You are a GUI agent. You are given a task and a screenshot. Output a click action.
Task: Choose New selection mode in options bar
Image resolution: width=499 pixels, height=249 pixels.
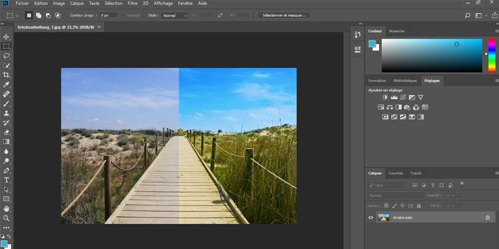(29, 15)
